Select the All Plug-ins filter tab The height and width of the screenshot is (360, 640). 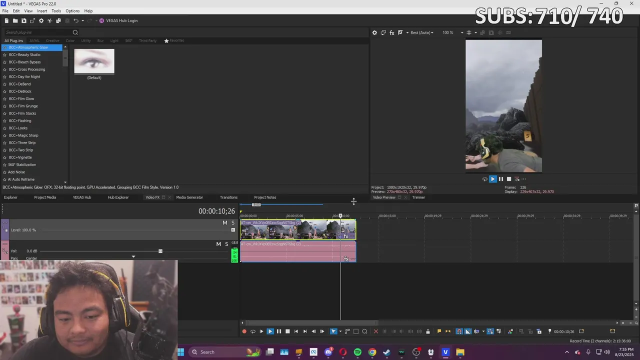pos(13,40)
